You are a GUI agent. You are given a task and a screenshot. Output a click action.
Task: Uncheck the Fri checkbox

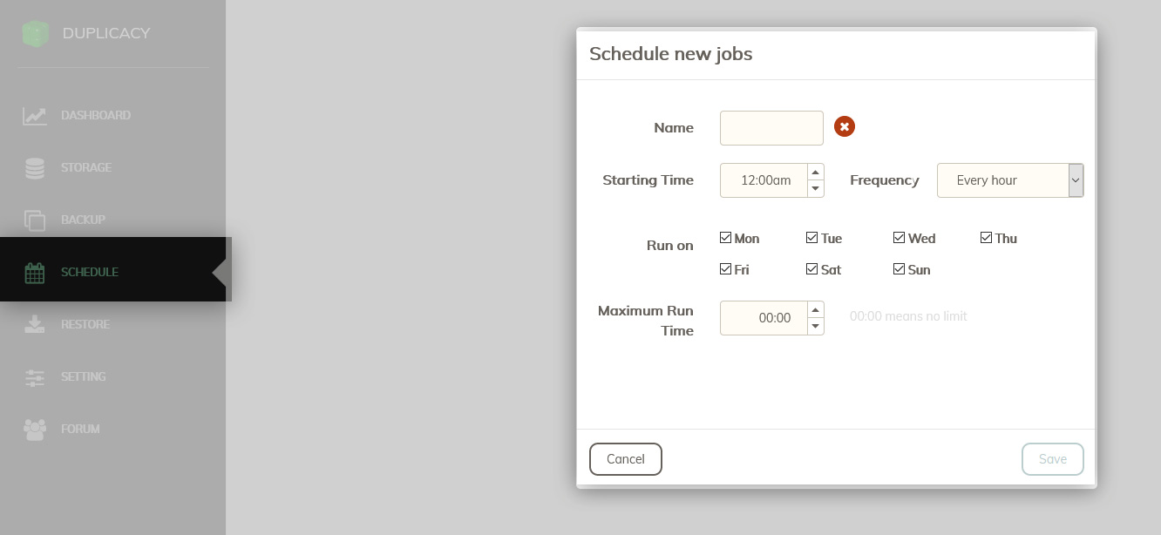tap(725, 269)
